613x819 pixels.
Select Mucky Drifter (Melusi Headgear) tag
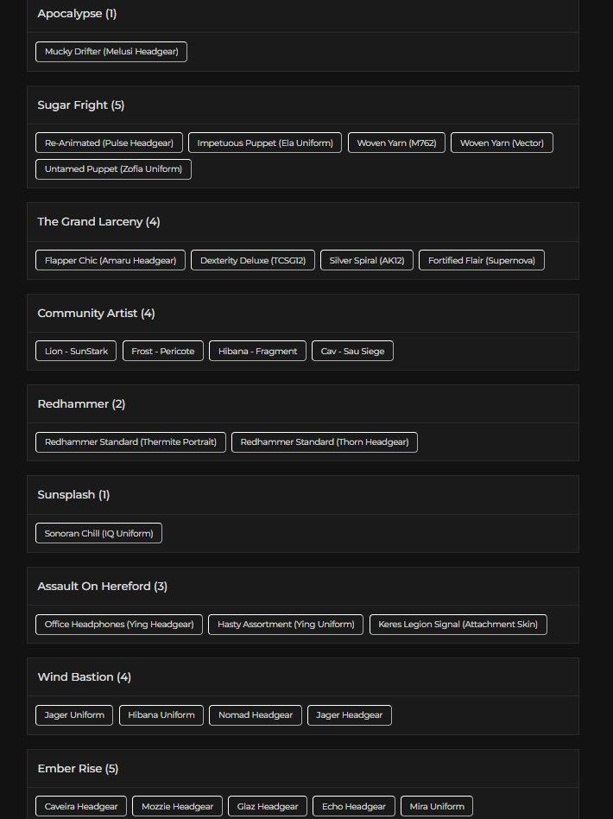pyautogui.click(x=111, y=52)
